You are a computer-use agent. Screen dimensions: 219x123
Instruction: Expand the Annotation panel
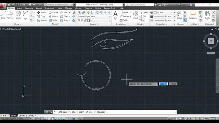tap(121, 24)
